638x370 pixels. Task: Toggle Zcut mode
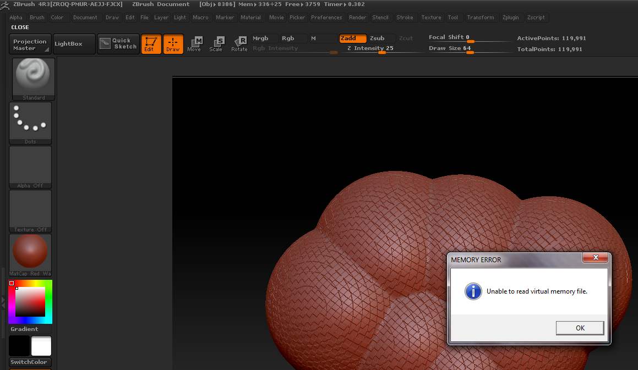(x=406, y=38)
